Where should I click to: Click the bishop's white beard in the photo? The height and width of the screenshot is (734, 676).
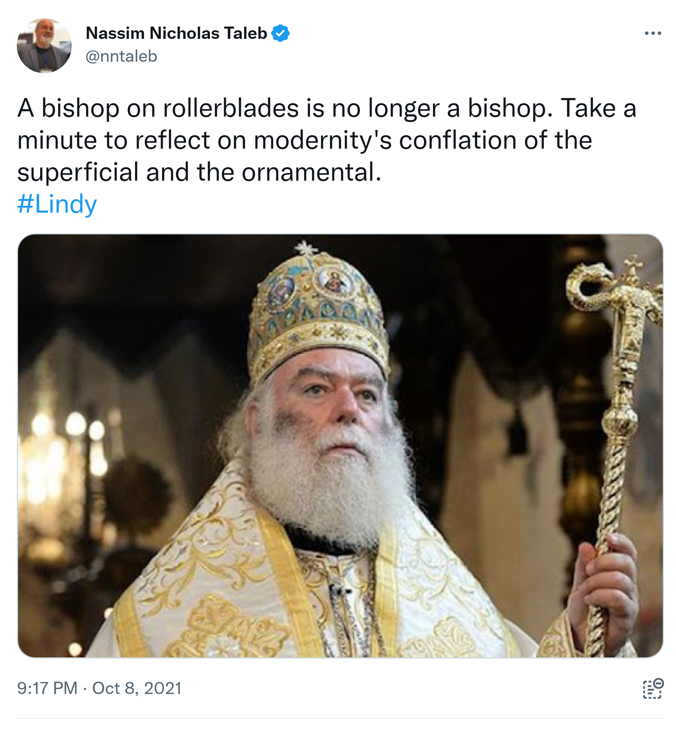pyautogui.click(x=329, y=486)
